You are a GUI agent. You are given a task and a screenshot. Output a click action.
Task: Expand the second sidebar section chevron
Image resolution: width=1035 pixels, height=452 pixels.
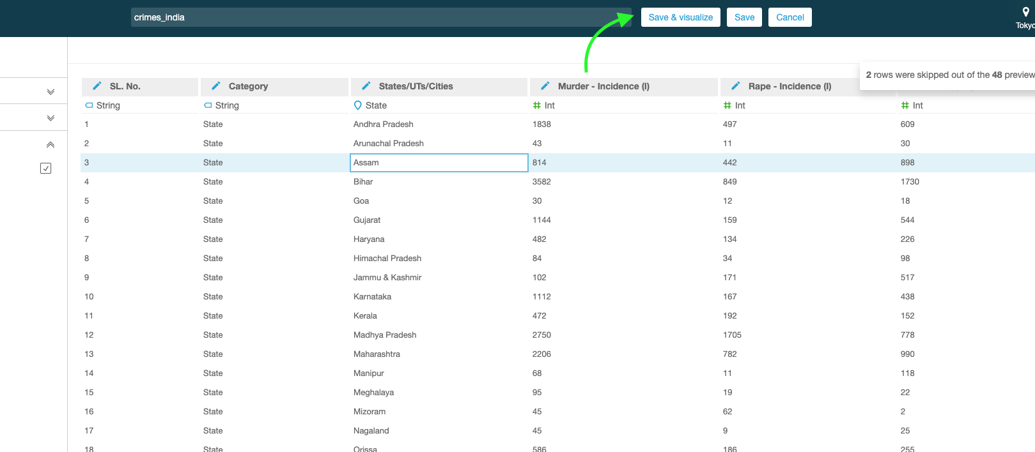(51, 118)
